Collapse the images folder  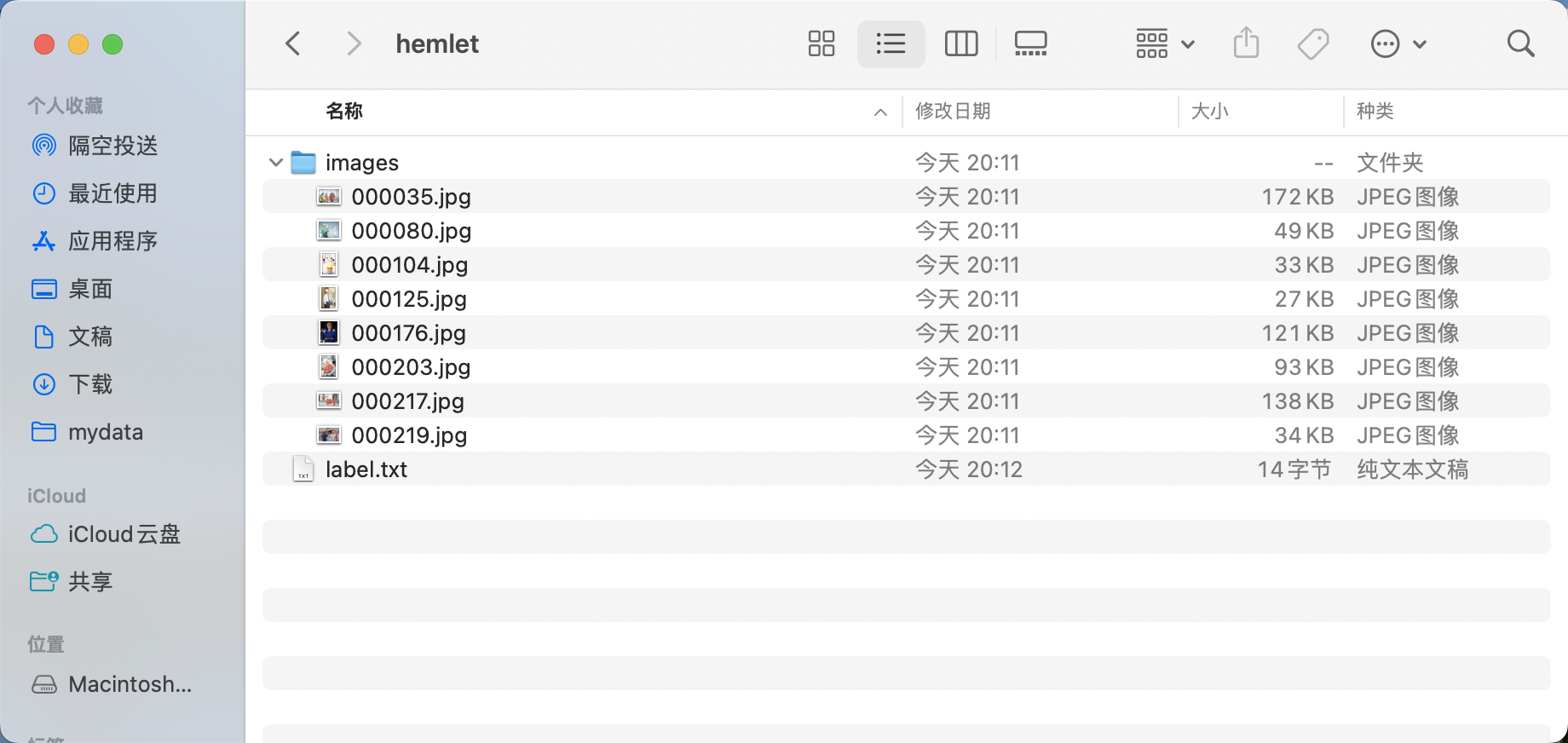[275, 162]
